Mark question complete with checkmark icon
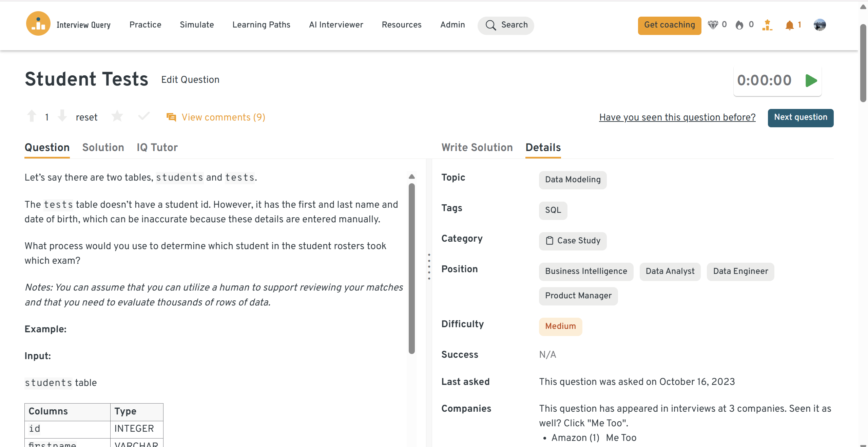Screen dimensions: 868x447 pos(144,116)
